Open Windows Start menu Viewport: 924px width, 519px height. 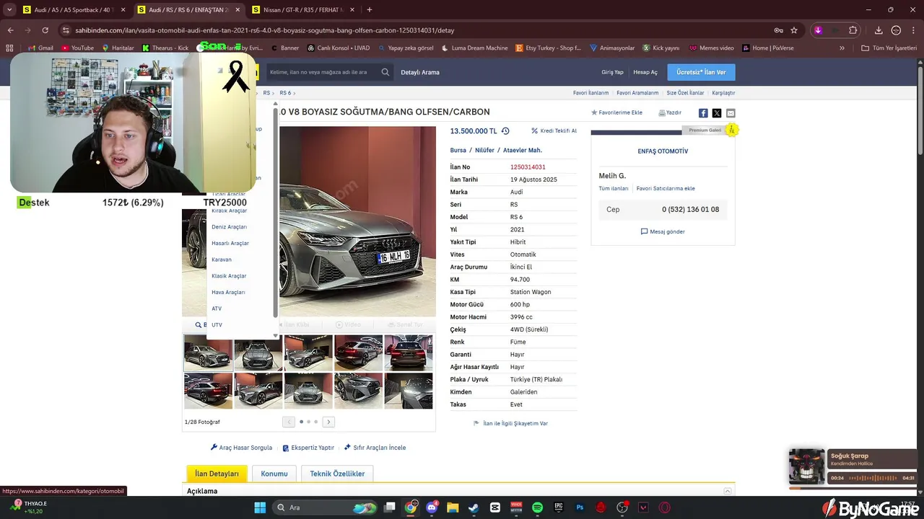pyautogui.click(x=260, y=507)
